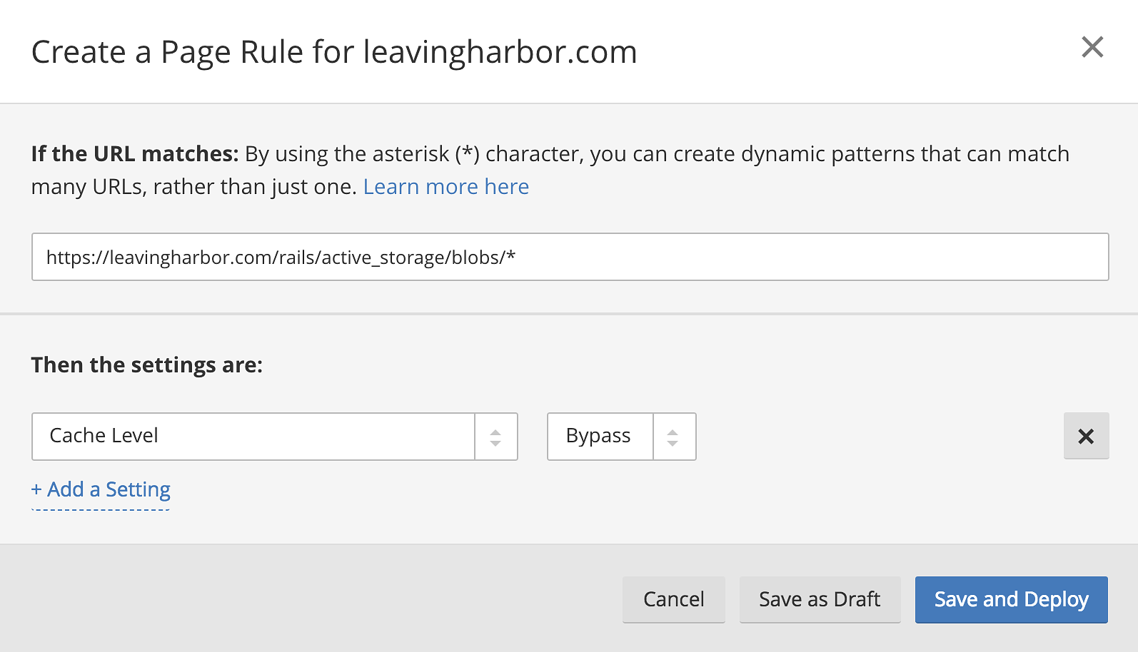Save the page rule as a draft
Viewport: 1138px width, 652px height.
(819, 599)
